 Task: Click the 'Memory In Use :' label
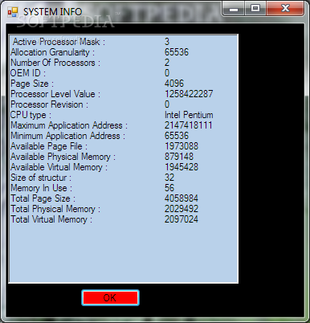click(x=41, y=188)
